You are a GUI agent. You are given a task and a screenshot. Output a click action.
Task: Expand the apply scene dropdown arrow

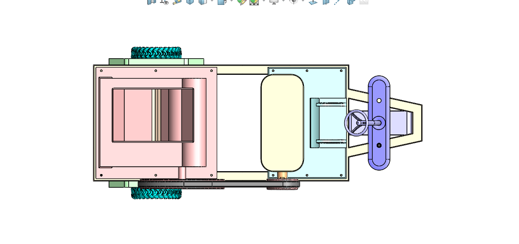pyautogui.click(x=264, y=1)
